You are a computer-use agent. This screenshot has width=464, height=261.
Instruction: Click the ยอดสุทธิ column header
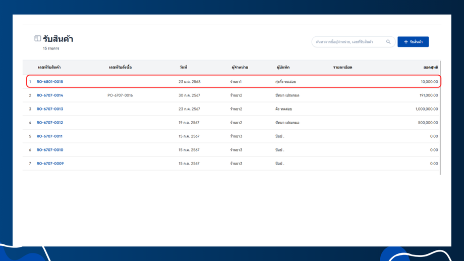tap(431, 67)
